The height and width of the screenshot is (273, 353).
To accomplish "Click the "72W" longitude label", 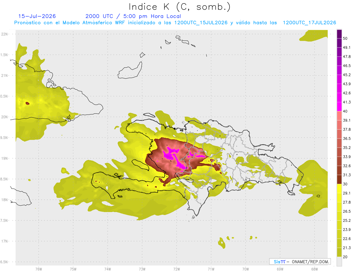I will (x=176, y=269).
